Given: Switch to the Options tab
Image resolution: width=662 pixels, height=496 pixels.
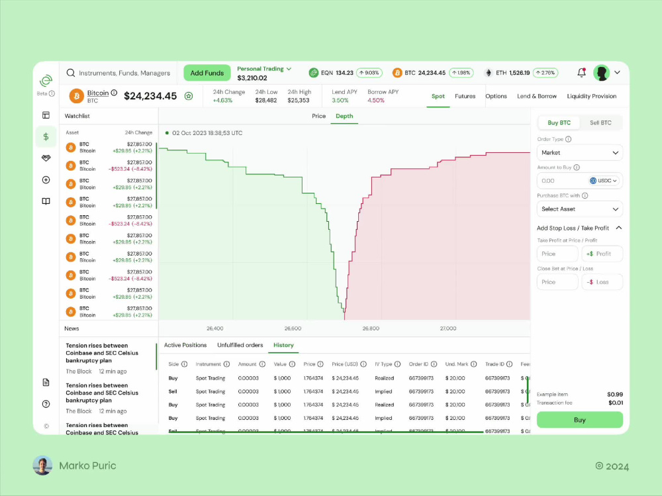Looking at the screenshot, I should [496, 96].
